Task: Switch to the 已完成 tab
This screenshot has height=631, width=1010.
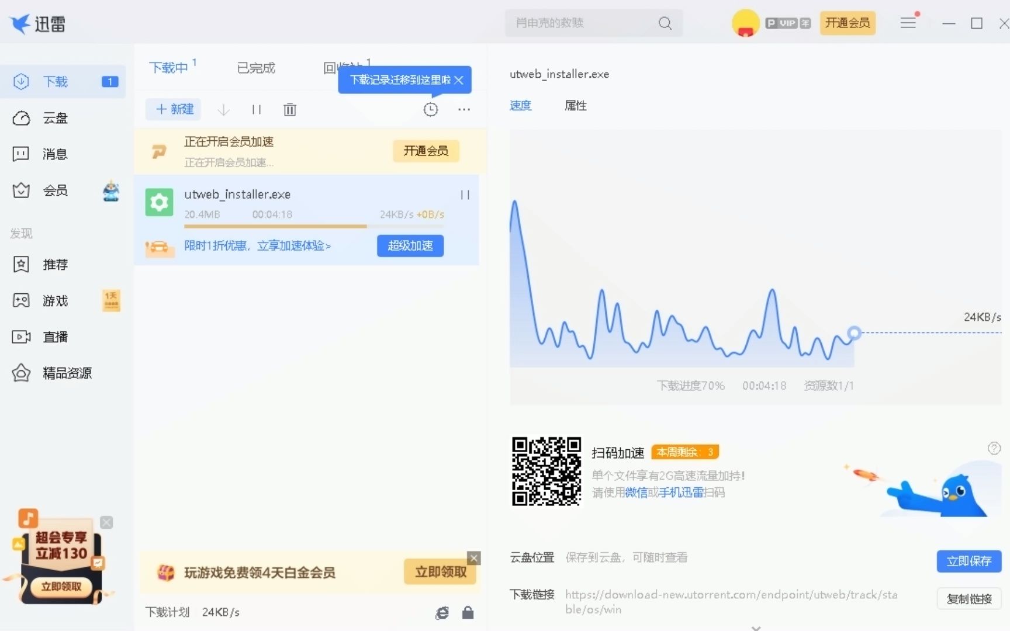Action: [x=256, y=68]
